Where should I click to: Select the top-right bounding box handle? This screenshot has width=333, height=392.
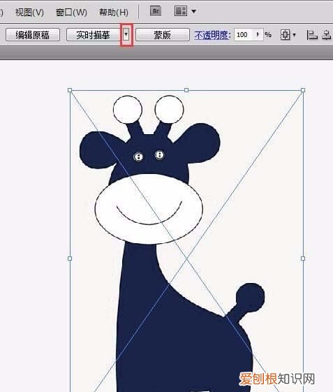(x=303, y=90)
